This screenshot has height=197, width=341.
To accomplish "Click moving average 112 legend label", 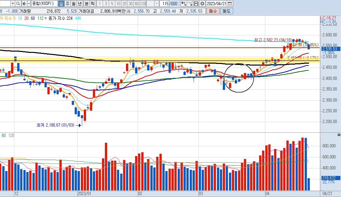I will pyautogui.click(x=41, y=18).
